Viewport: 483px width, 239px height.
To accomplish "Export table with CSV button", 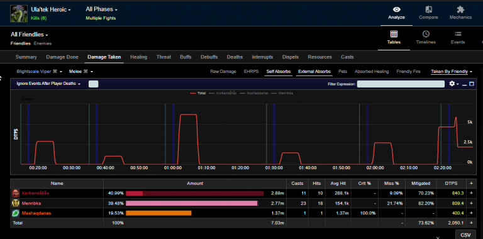I will pyautogui.click(x=465, y=235).
